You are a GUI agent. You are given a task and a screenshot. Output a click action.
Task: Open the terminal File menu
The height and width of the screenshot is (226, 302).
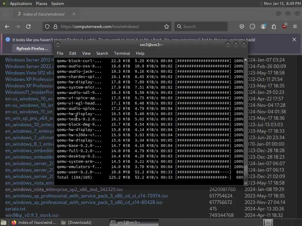point(60,54)
